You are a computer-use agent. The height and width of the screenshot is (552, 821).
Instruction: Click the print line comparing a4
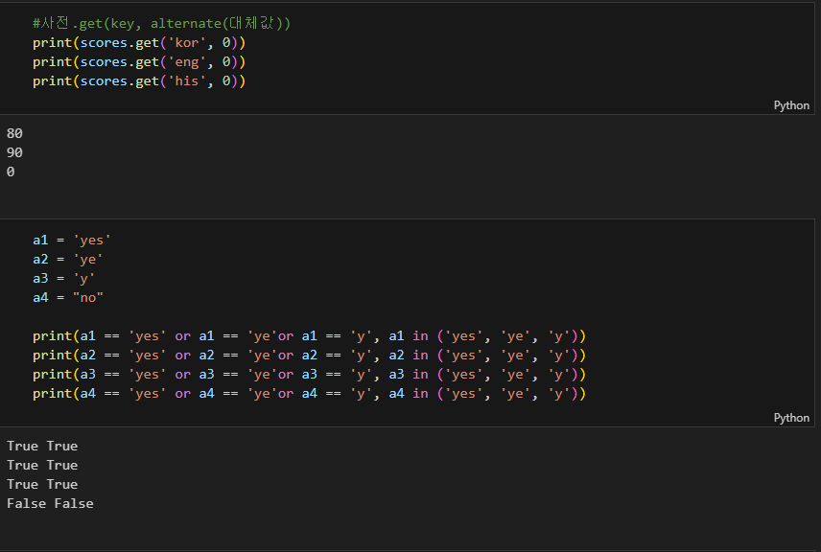[309, 394]
